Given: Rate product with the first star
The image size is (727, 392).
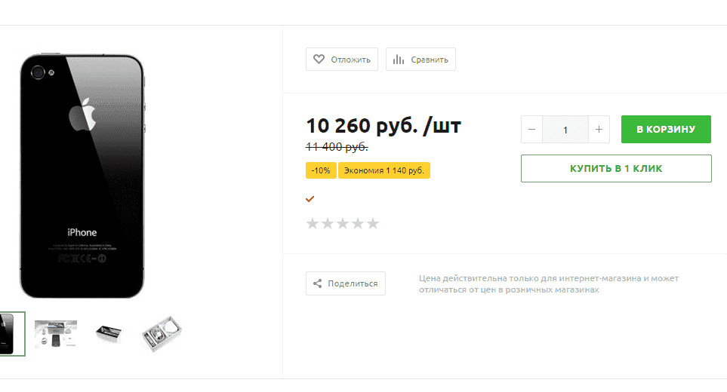Looking at the screenshot, I should [313, 224].
